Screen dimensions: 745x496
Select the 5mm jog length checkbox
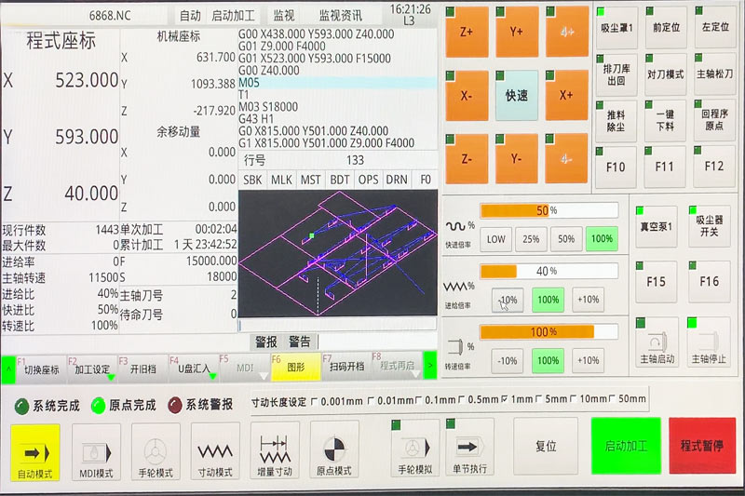[540, 400]
